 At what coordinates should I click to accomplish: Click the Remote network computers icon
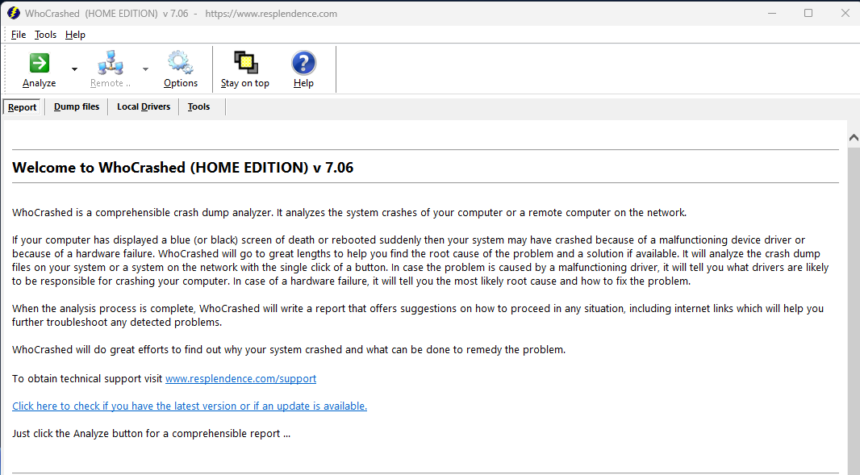110,63
